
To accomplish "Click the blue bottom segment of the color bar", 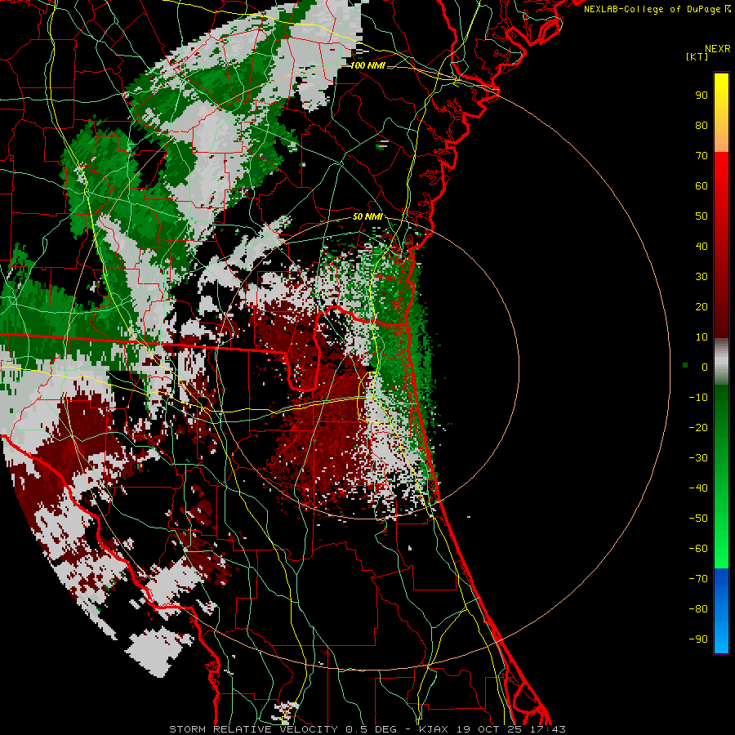I will [x=721, y=611].
